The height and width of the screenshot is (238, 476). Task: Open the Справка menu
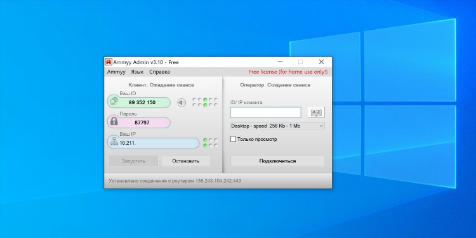click(159, 72)
